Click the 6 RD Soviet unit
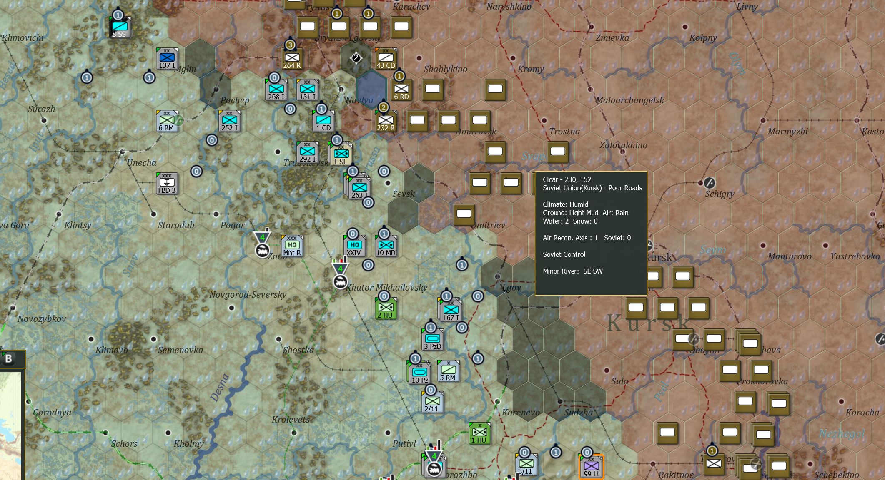The image size is (885, 480). 401,90
